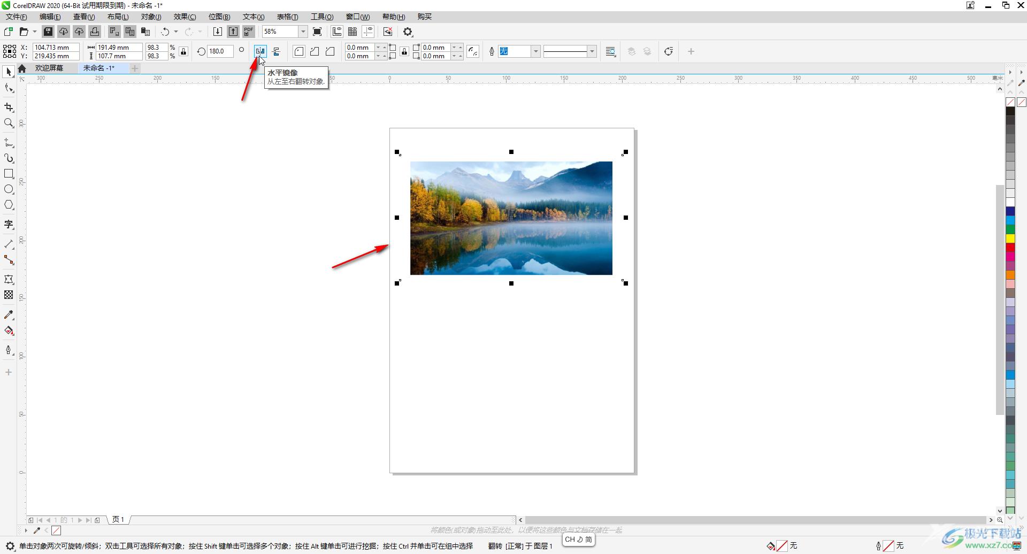The width and height of the screenshot is (1027, 554).
Task: Click the Horizontal Mirror button
Action: coord(260,51)
